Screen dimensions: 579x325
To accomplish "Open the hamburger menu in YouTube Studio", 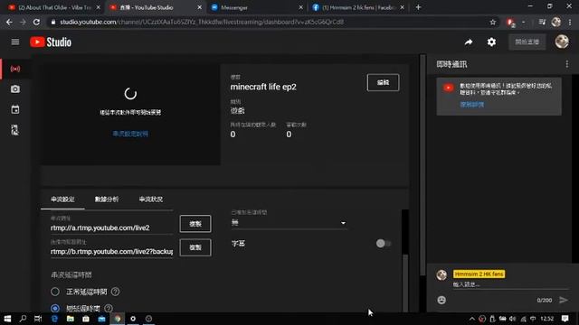I will pos(15,42).
